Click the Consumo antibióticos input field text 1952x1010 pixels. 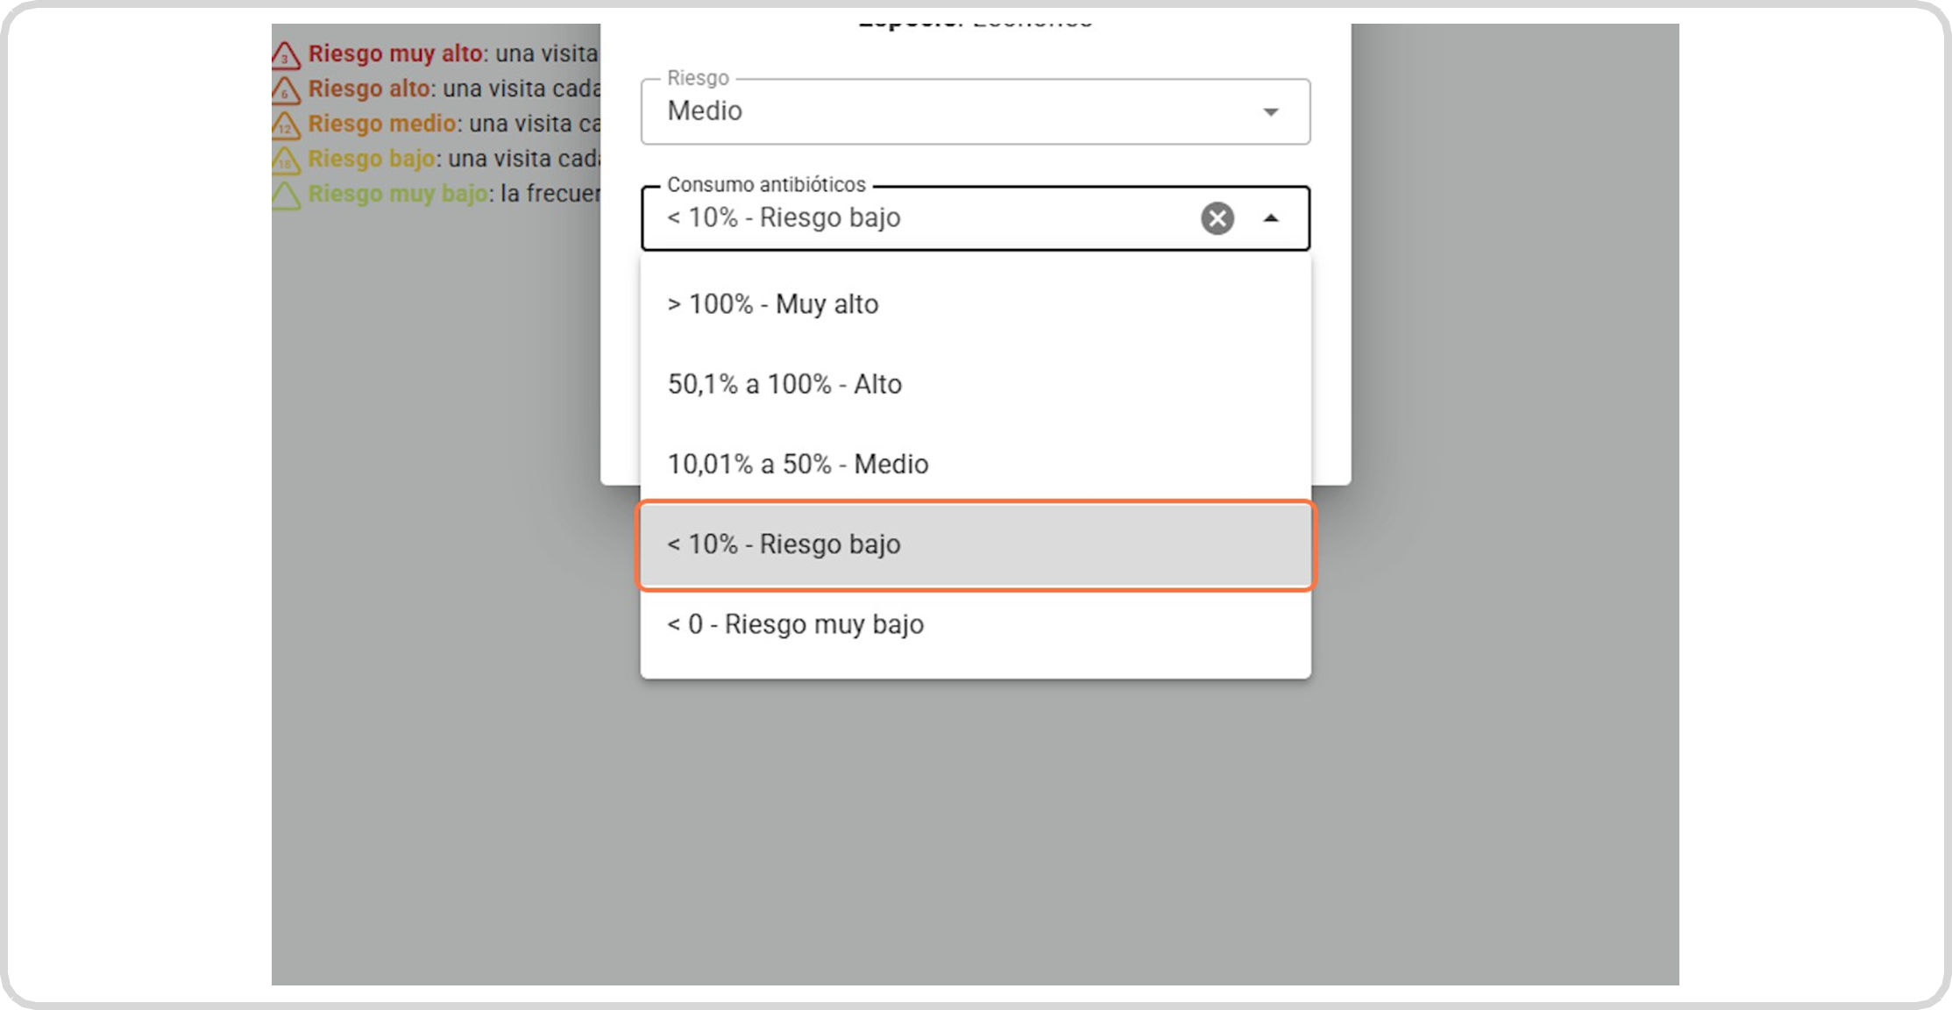point(784,218)
